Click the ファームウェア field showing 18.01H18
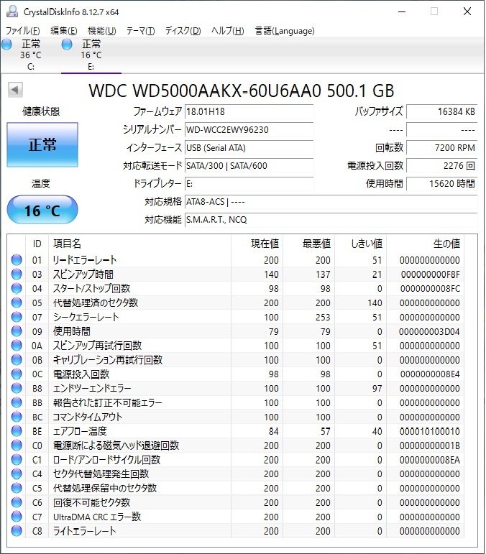Viewport: 486px width, 554px height. (x=249, y=111)
